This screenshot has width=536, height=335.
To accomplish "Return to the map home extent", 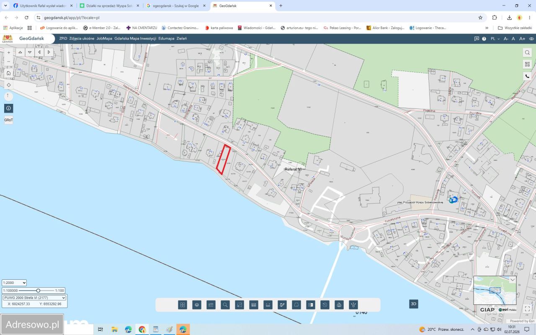I will pyautogui.click(x=9, y=73).
